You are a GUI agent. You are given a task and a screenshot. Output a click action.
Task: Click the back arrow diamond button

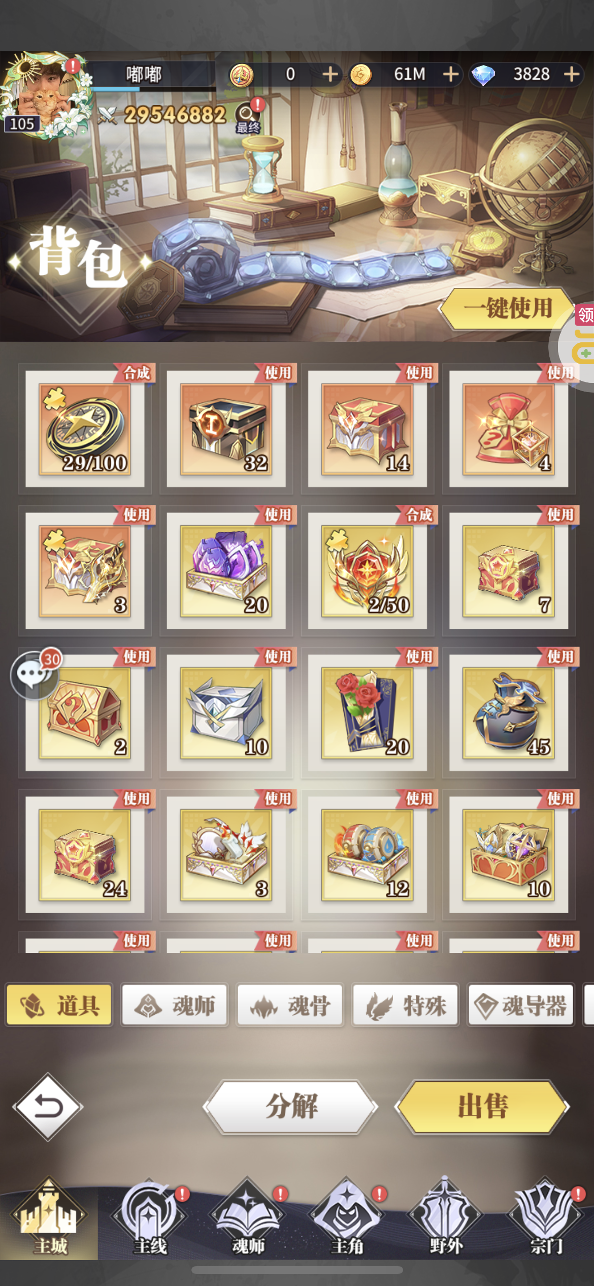(48, 1107)
